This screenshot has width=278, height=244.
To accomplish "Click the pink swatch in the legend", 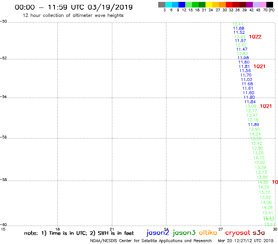I will (263, 5).
